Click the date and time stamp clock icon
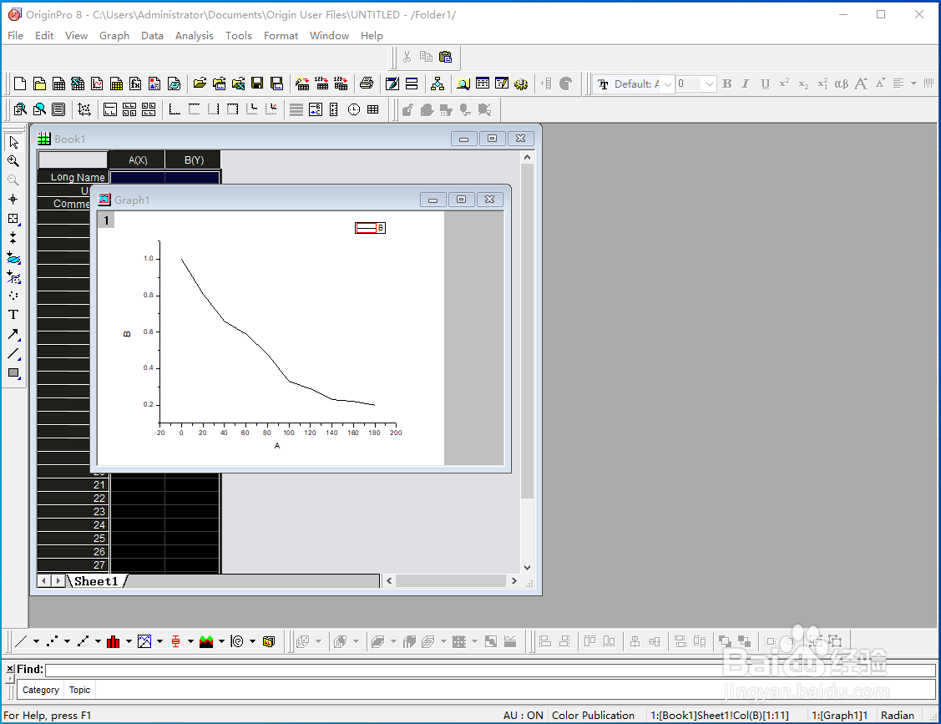 coord(354,109)
